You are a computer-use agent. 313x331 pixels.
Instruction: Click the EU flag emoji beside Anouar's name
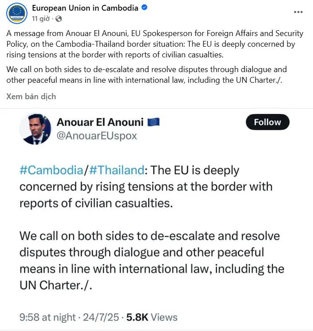153,122
